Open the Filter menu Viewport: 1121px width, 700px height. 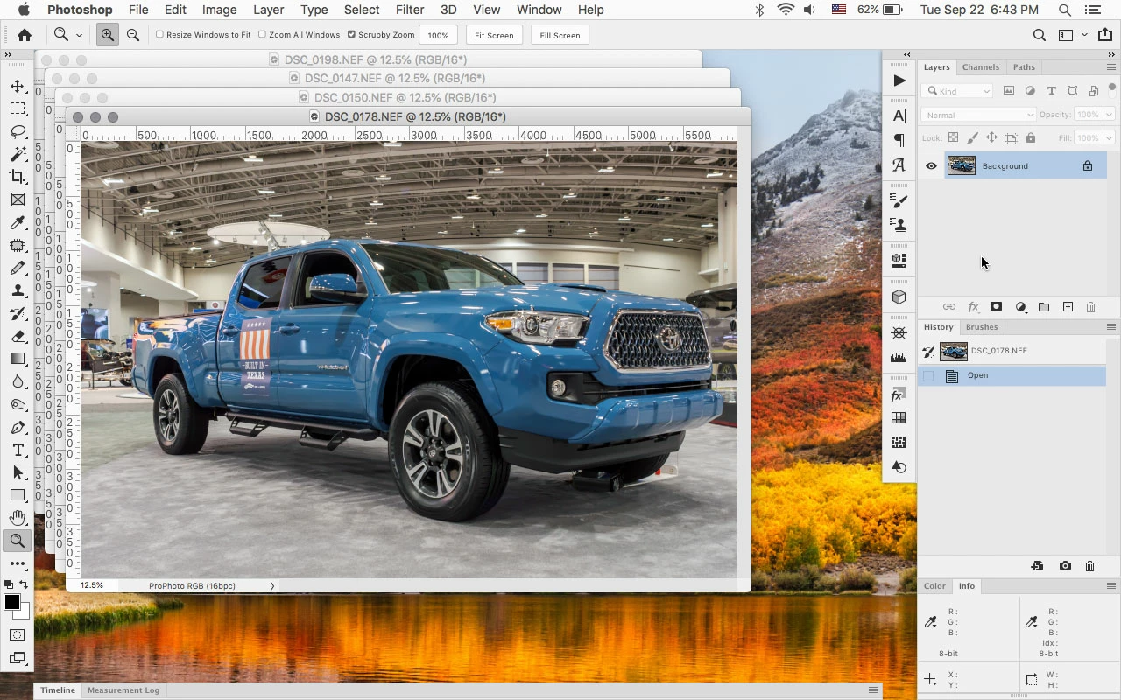[x=410, y=10]
